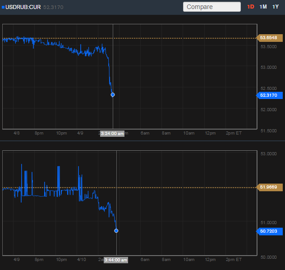Click the 52.0000 axis label on top chart
The image size is (285, 270).
click(268, 109)
